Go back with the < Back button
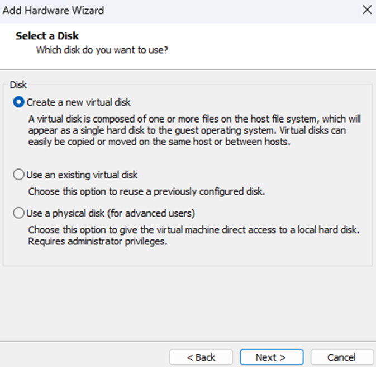The width and height of the screenshot is (376, 367). point(201,357)
